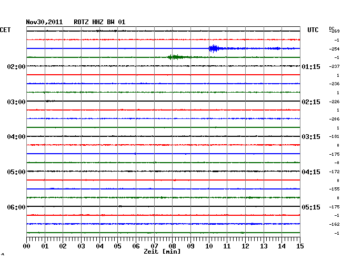Click the DC offset value -226
Image resolution: width=342 pixels, height=260 pixels.
coord(334,102)
